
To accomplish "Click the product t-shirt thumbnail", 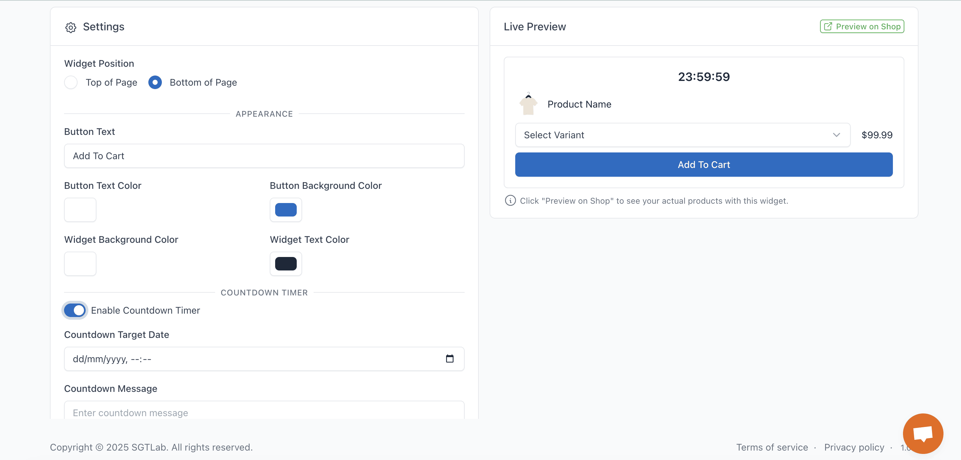I will pyautogui.click(x=528, y=104).
